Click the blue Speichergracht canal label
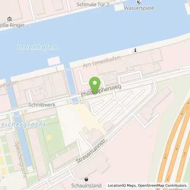This screenshot has width=190, height=190. click(x=23, y=125)
